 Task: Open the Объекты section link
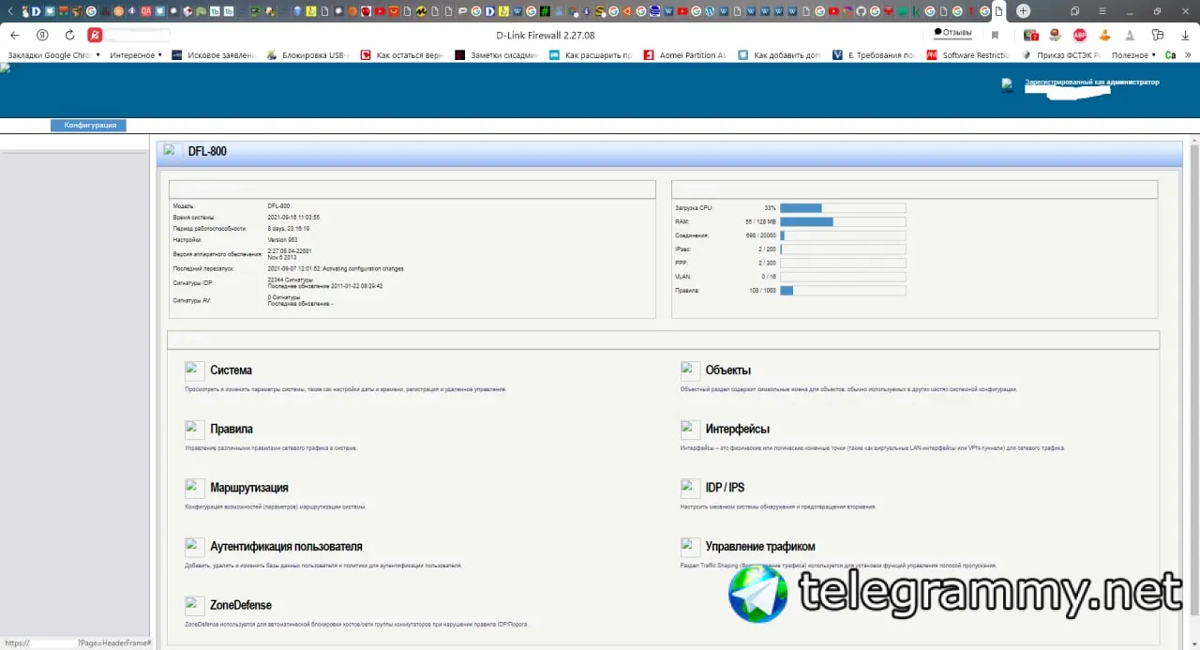pos(728,370)
